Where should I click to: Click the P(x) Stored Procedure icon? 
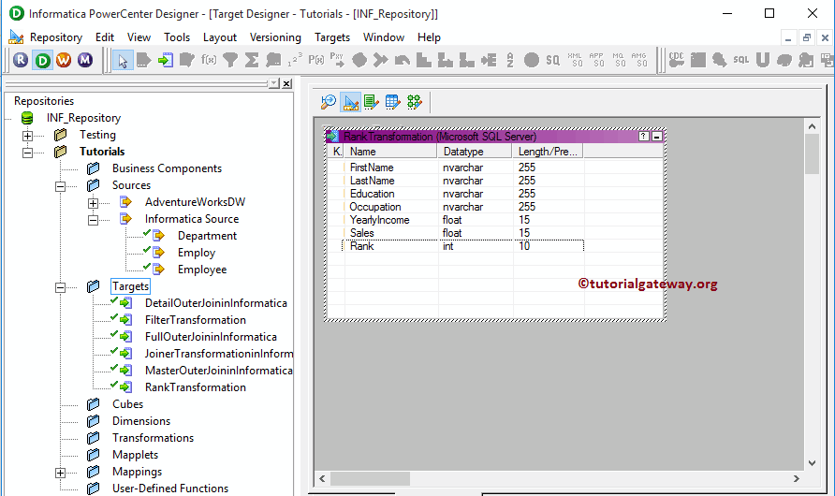[315, 60]
